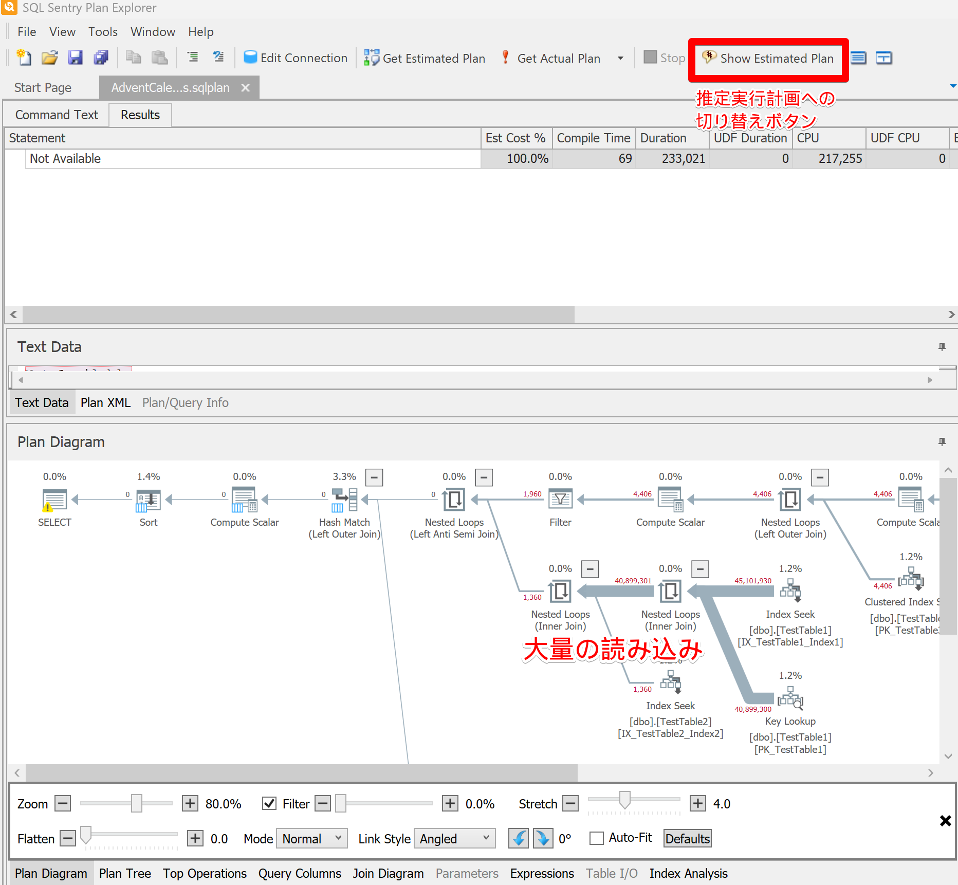Select the Not Available statement row
Viewport: 958px width, 885px height.
(253, 159)
